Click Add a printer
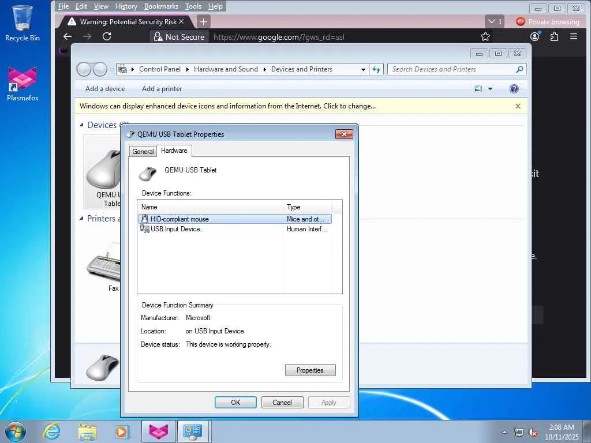 pyautogui.click(x=162, y=89)
